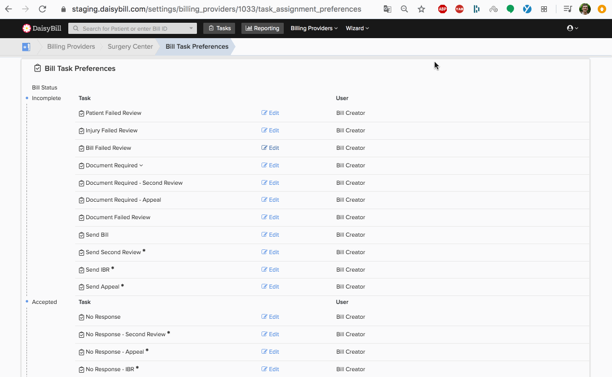Screen dimensions: 612x377
Task: Click the Bill Failed Review task name
Action: (x=109, y=148)
